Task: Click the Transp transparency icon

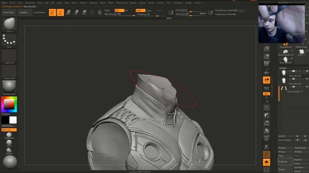Action: pos(267,147)
